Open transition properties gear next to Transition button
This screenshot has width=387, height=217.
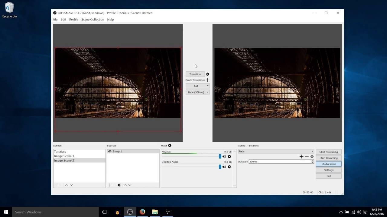coord(207,74)
